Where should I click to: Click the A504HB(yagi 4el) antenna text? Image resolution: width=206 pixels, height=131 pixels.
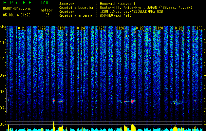(116, 15)
